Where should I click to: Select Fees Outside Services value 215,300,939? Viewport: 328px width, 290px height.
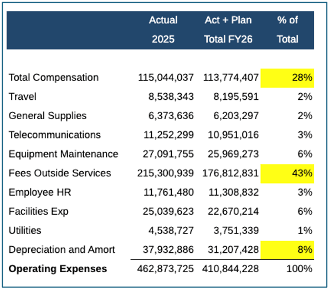click(166, 173)
